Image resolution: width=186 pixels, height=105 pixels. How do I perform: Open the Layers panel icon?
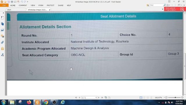click(x=2, y=30)
